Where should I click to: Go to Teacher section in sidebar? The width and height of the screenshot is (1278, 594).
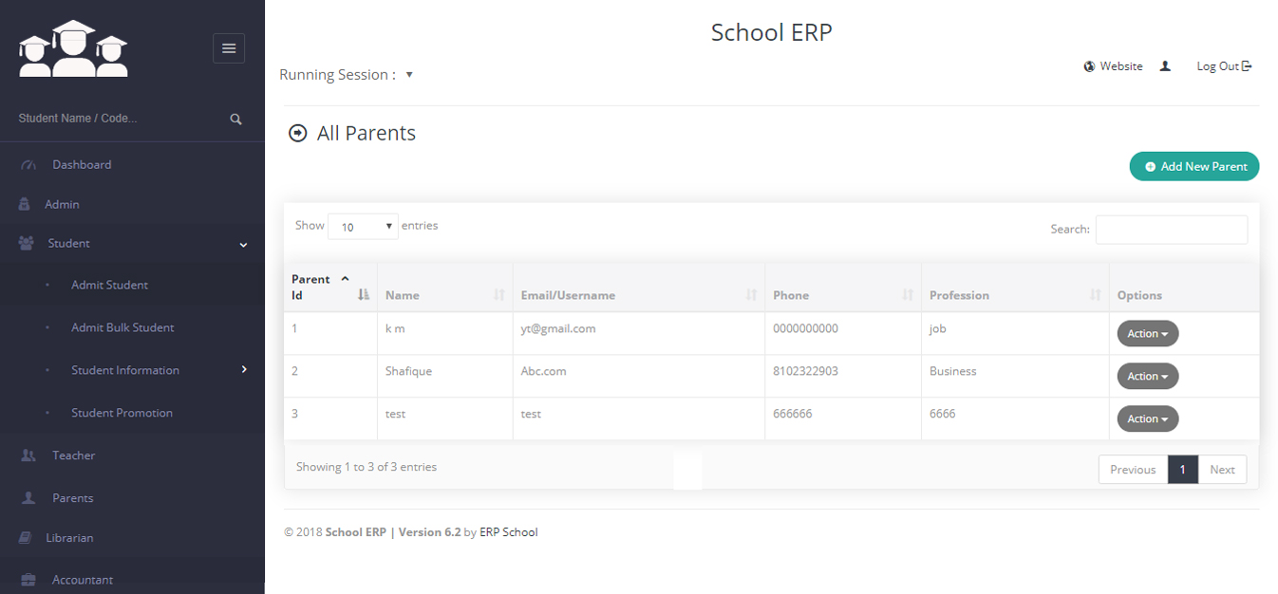pyautogui.click(x=73, y=455)
